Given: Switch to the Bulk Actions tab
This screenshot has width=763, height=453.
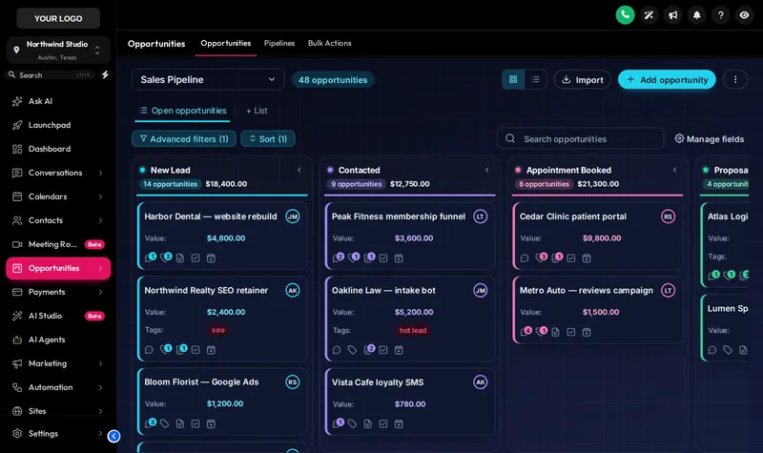Looking at the screenshot, I should coord(329,43).
